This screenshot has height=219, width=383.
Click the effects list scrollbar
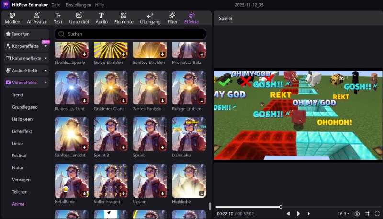(210, 206)
